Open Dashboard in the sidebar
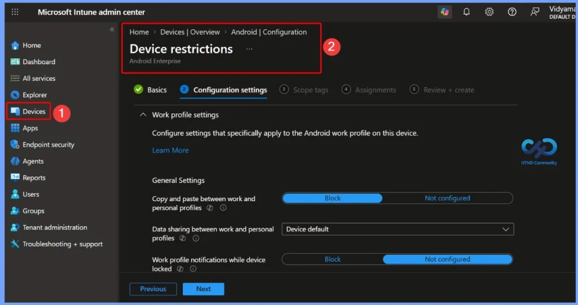This screenshot has width=578, height=305. (x=39, y=61)
